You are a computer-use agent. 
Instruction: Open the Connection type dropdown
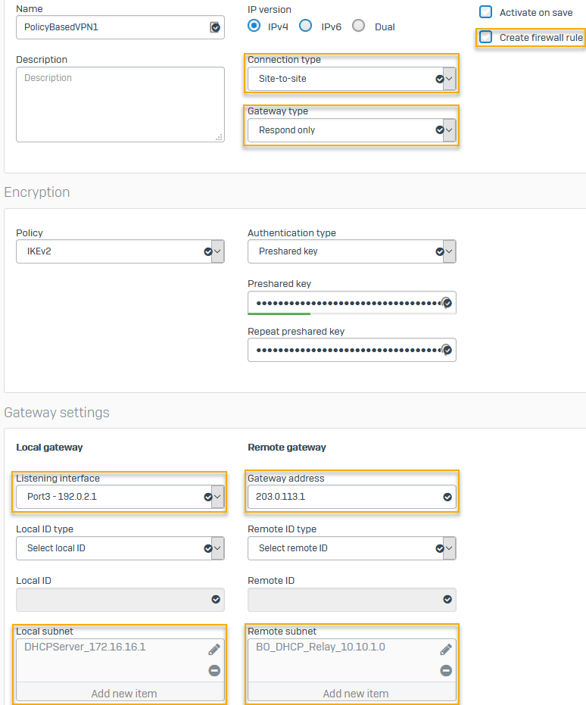[351, 79]
